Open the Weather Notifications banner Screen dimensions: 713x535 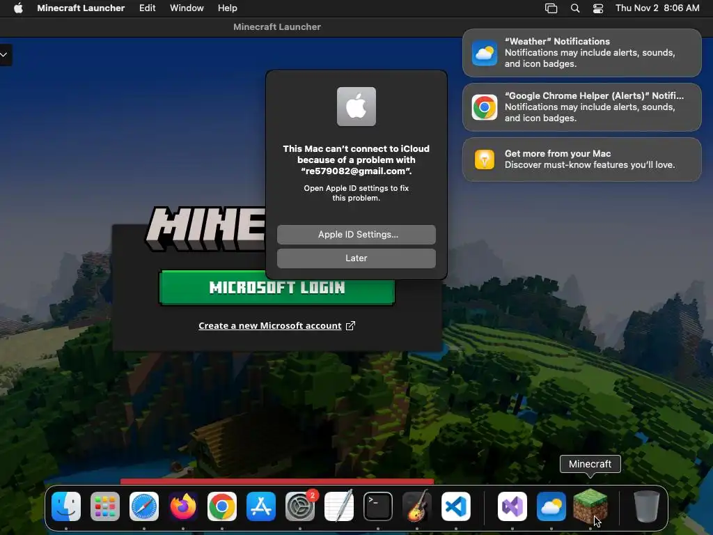click(x=582, y=53)
